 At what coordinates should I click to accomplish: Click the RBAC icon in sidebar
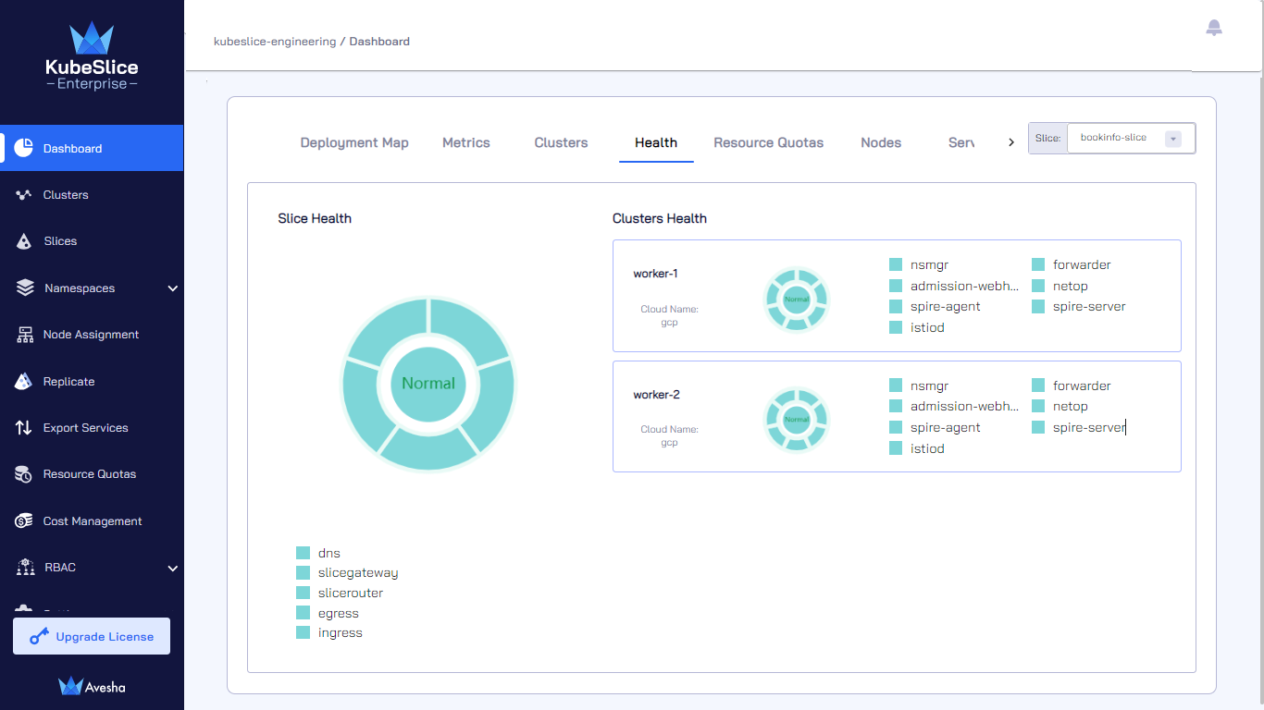pyautogui.click(x=25, y=568)
